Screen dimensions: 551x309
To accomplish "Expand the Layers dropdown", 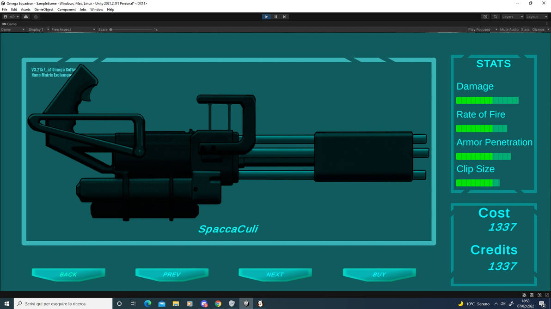I will point(512,17).
